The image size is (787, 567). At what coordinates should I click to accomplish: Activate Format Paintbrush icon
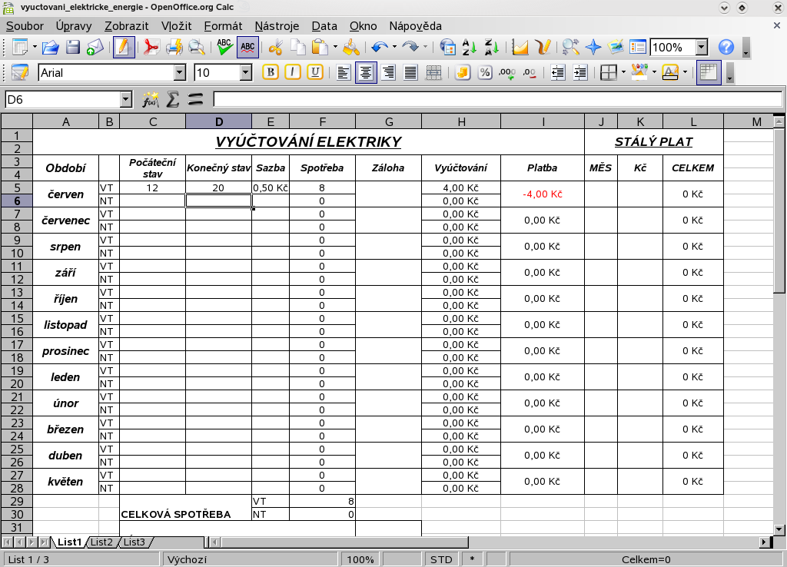tap(351, 47)
